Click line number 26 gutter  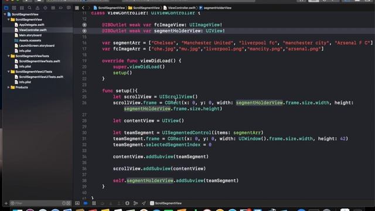(x=84, y=103)
